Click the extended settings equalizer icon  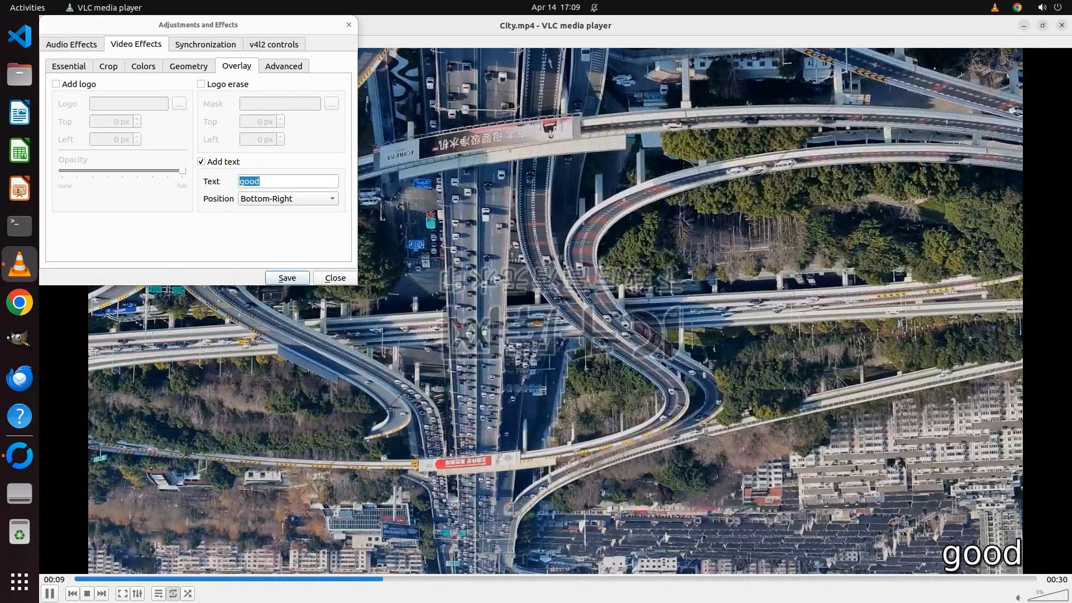137,594
